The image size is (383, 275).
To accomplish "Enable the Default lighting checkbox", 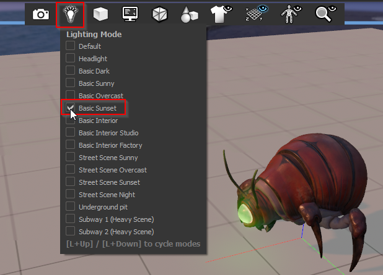I will pyautogui.click(x=71, y=46).
